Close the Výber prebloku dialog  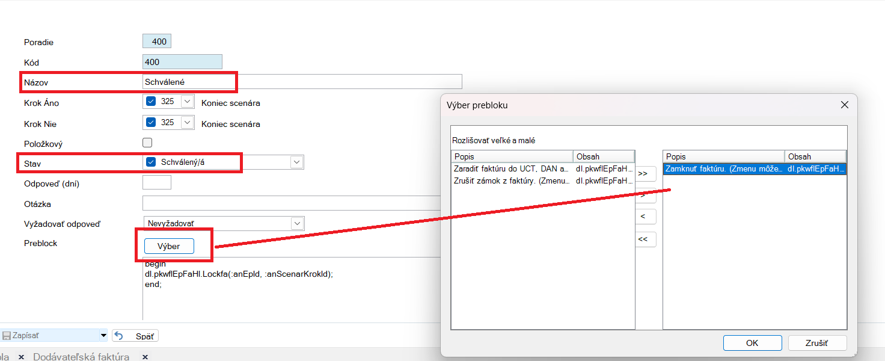845,105
